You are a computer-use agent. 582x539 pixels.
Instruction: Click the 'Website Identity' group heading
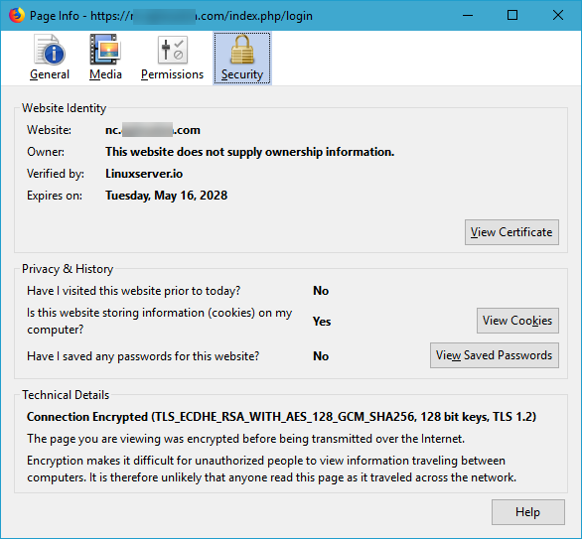65,108
